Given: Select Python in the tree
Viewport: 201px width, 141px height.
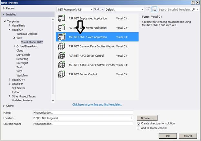Looking at the screenshot, I should [16, 92].
